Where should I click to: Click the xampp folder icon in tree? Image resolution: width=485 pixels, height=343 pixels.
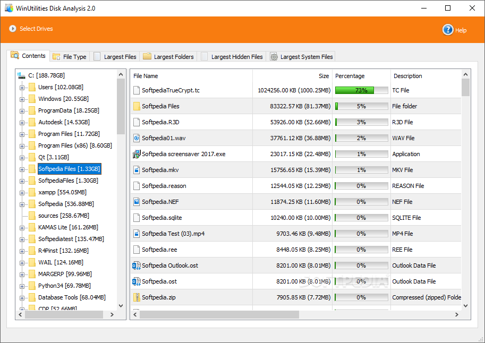[32, 192]
